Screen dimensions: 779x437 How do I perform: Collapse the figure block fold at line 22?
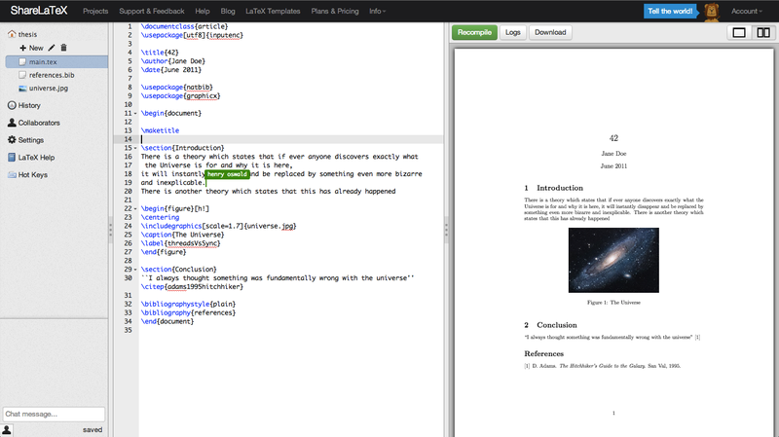[135, 208]
